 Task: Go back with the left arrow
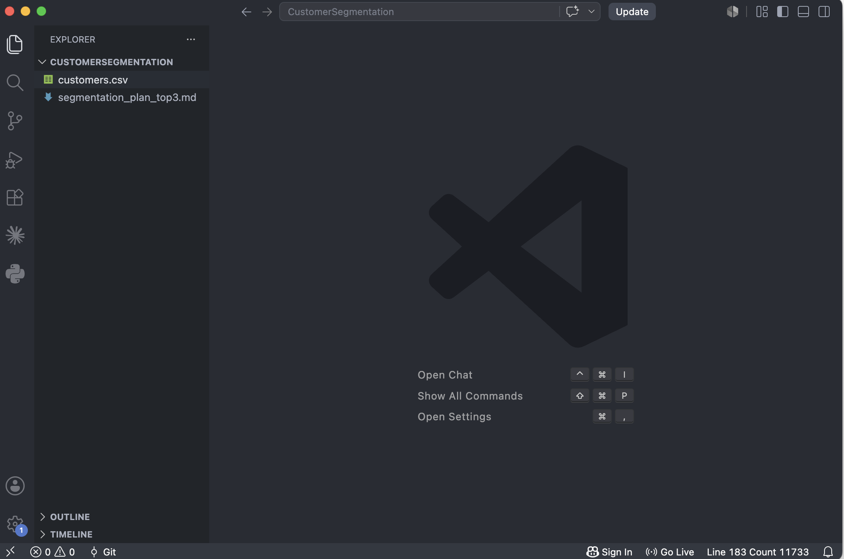tap(246, 12)
